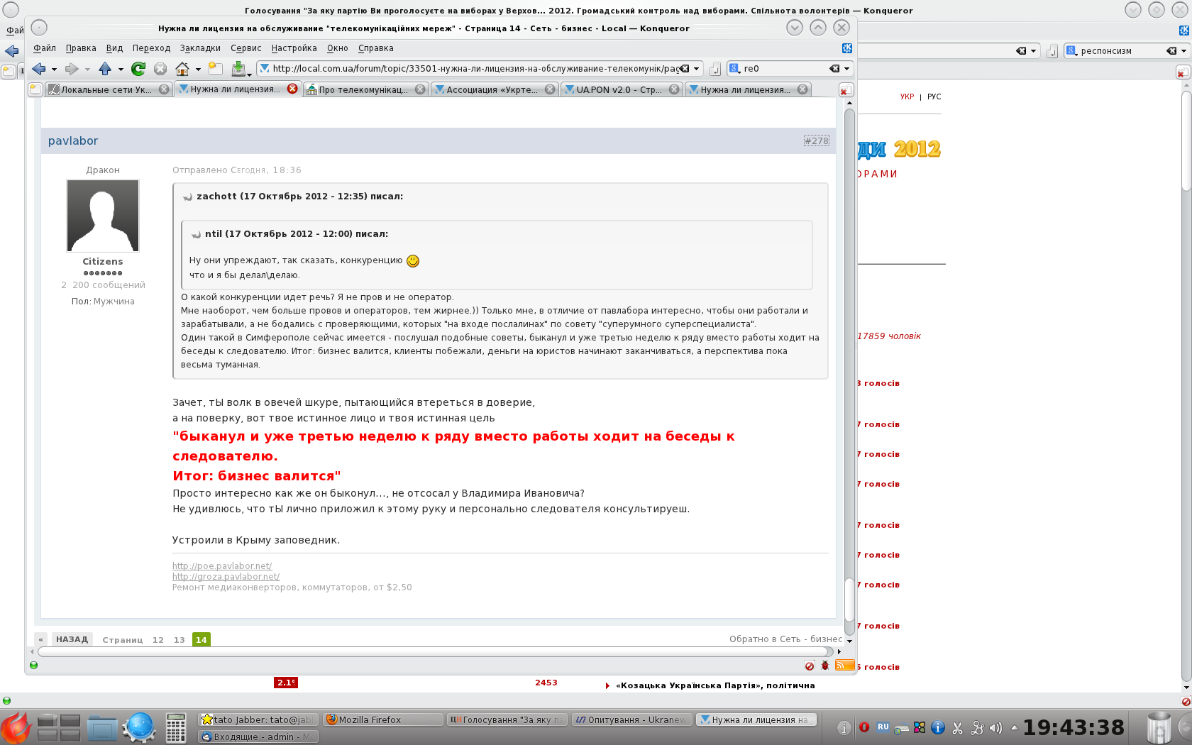
Task: Close the active 'Нужна ли лицензия' tab
Action: click(x=292, y=89)
